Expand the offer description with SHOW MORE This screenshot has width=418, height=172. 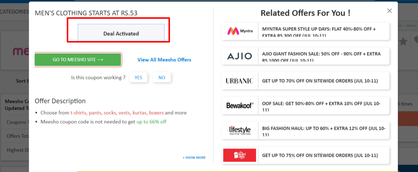point(194,158)
